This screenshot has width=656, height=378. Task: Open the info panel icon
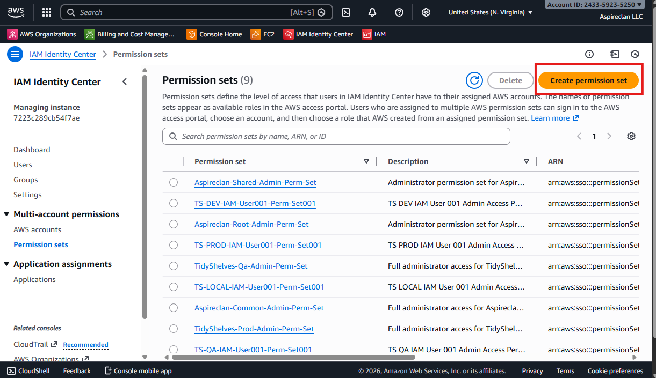(589, 54)
